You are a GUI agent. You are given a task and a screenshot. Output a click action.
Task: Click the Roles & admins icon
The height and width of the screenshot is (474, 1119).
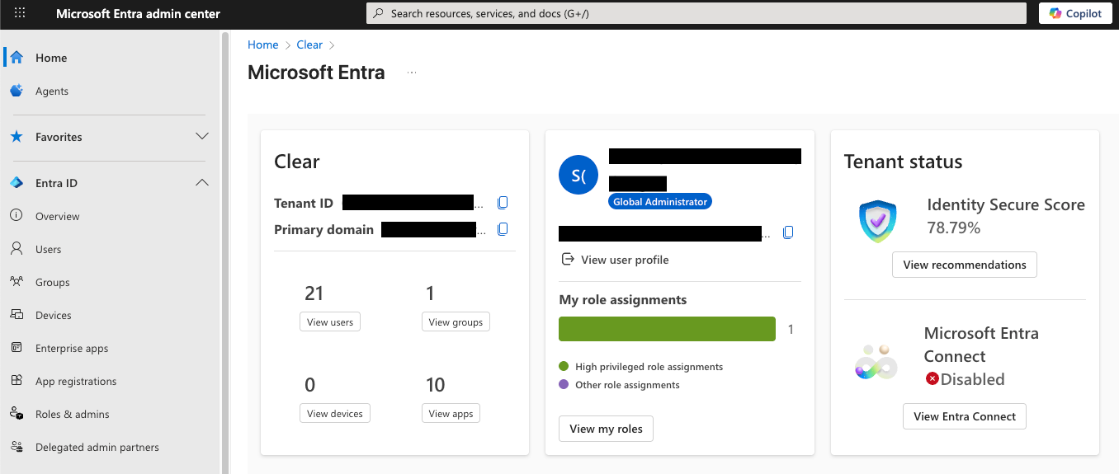(17, 414)
